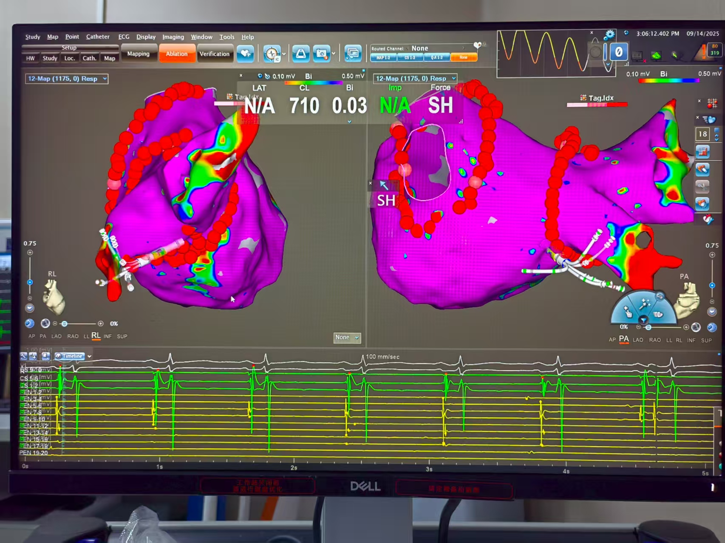Select the CS 1-2 routed channel

pos(410,58)
